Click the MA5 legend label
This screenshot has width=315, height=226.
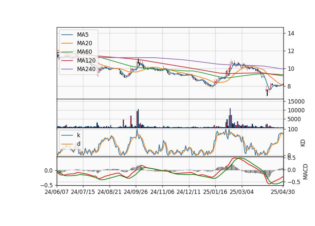coord(83,35)
